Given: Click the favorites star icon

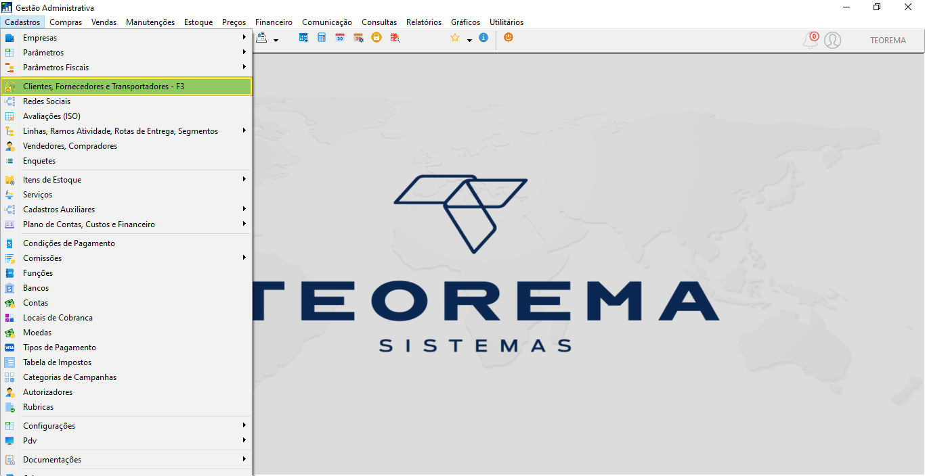Looking at the screenshot, I should click(x=455, y=38).
